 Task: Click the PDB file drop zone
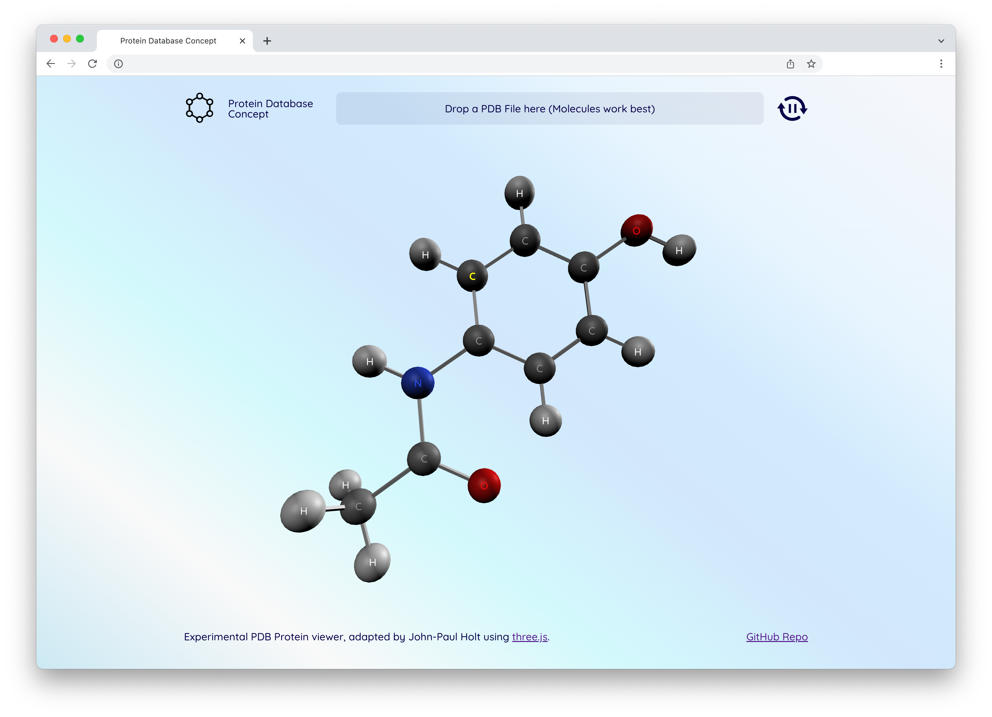point(549,108)
